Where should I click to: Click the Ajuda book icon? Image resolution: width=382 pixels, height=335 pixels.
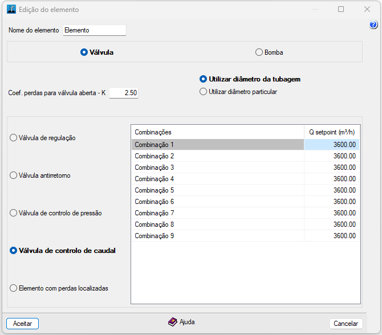click(x=173, y=322)
